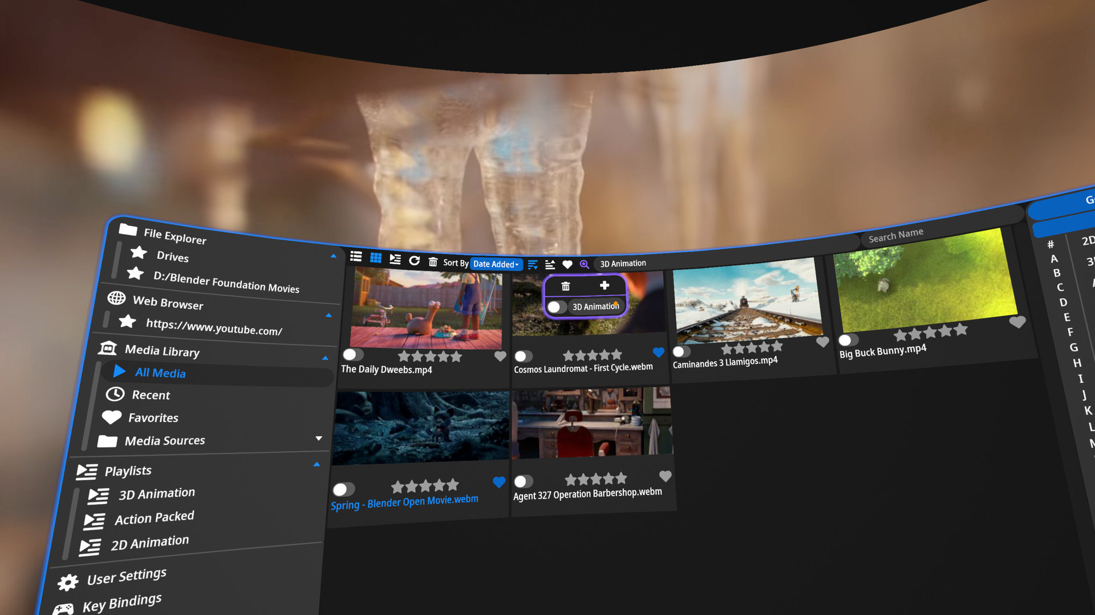
Task: Click the delete media icon in toolbar
Action: click(434, 262)
